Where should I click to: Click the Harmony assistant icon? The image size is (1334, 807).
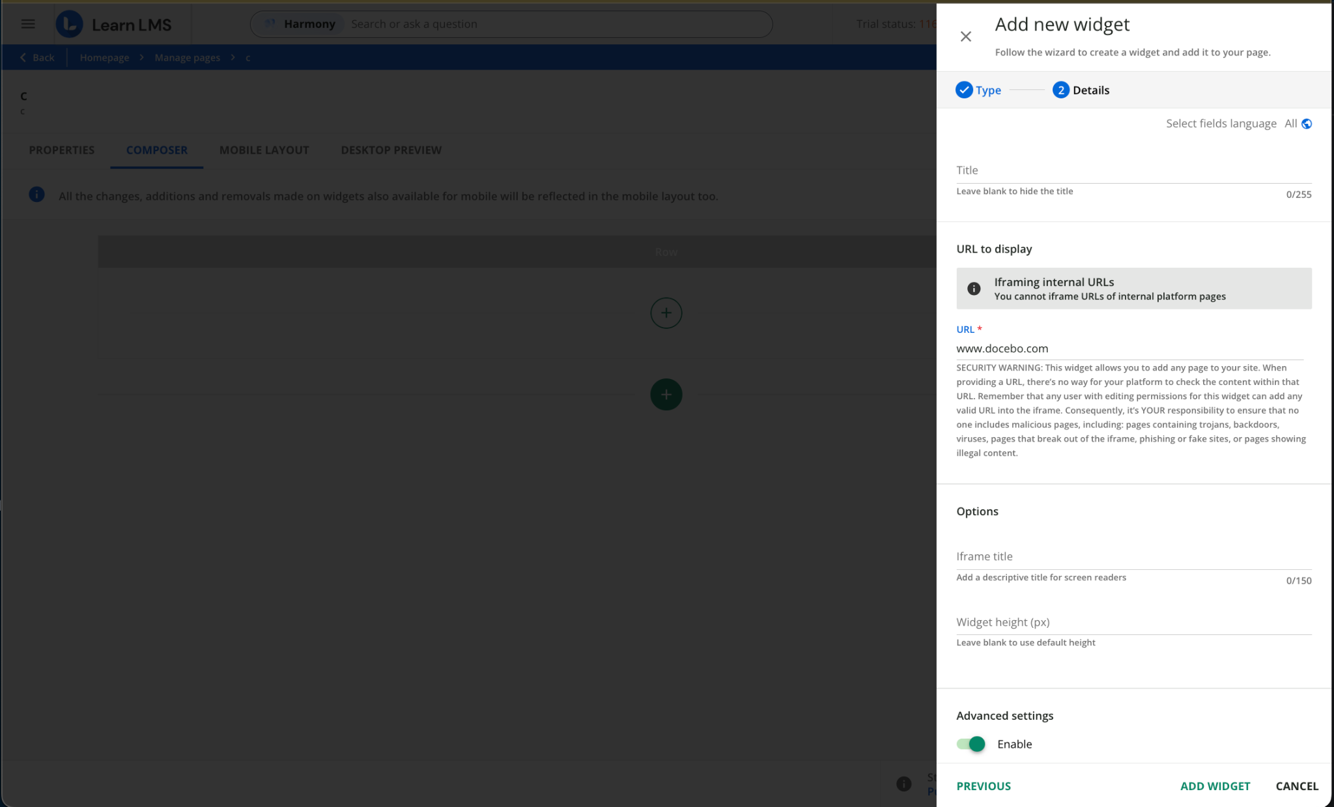click(270, 24)
